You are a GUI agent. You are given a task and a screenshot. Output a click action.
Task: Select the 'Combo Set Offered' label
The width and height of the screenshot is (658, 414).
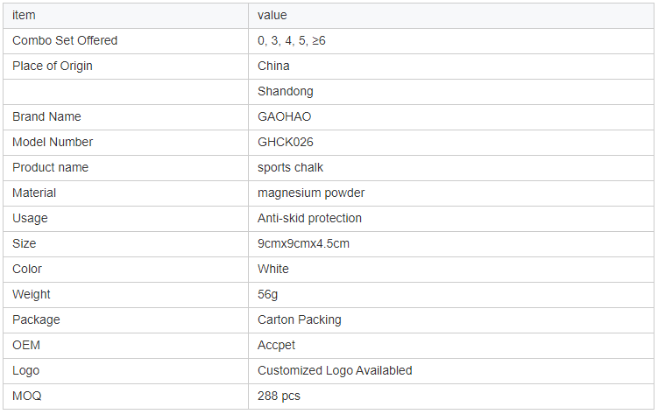point(65,40)
